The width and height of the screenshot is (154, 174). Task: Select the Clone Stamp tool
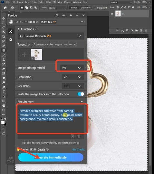tap(4, 60)
